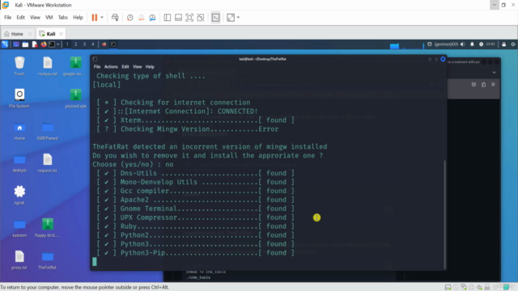Open the AhMyth folder on desktop
The width and height of the screenshot is (518, 291).
click(19, 163)
